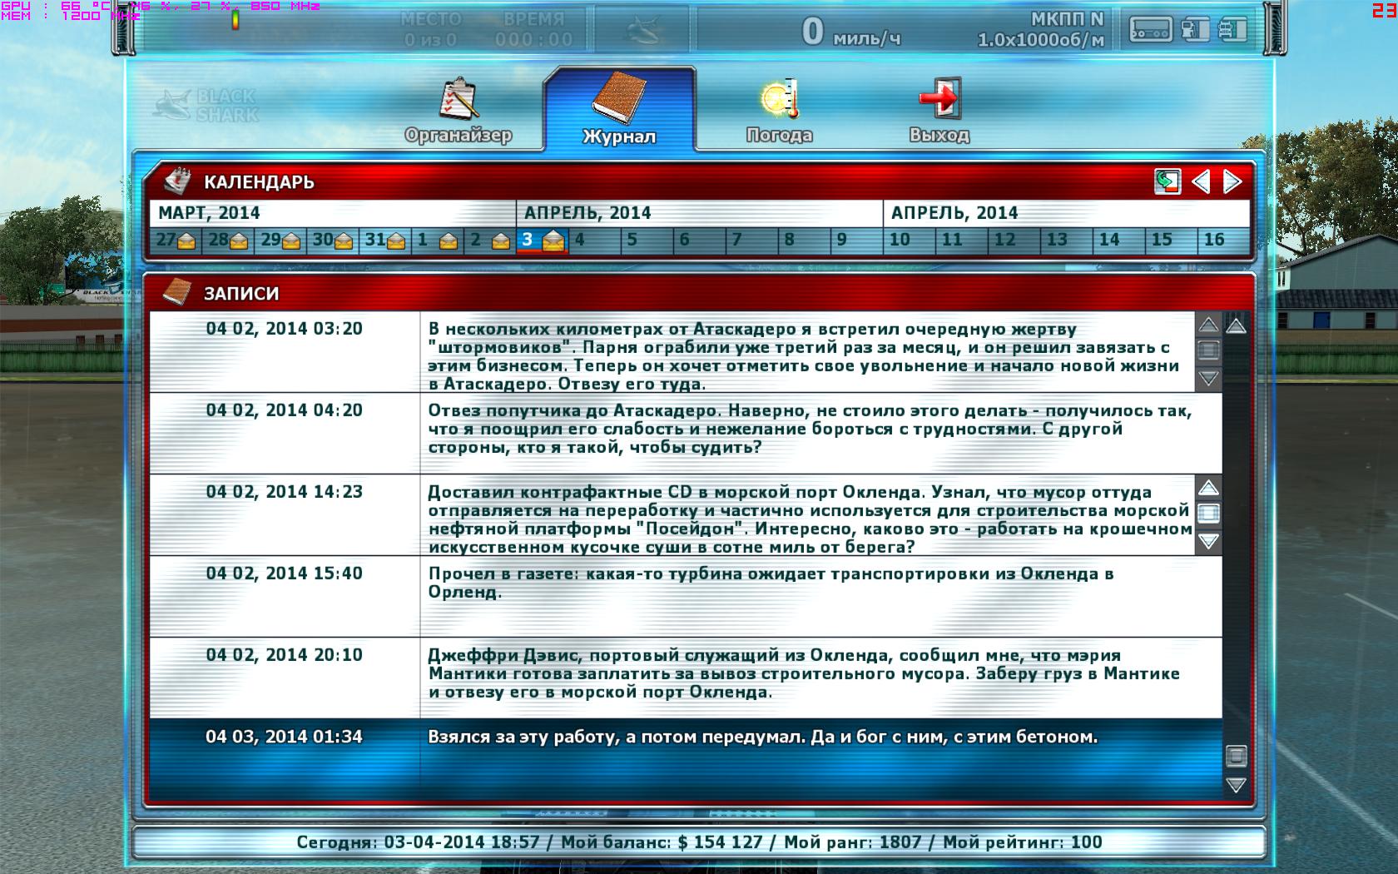The width and height of the screenshot is (1398, 874).
Task: Select day 4 in the calendar
Action: tap(595, 240)
